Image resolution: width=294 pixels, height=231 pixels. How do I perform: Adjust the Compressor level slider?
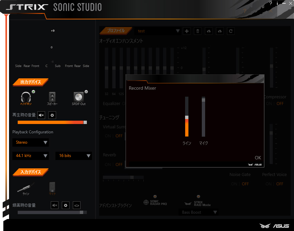[x=272, y=68]
